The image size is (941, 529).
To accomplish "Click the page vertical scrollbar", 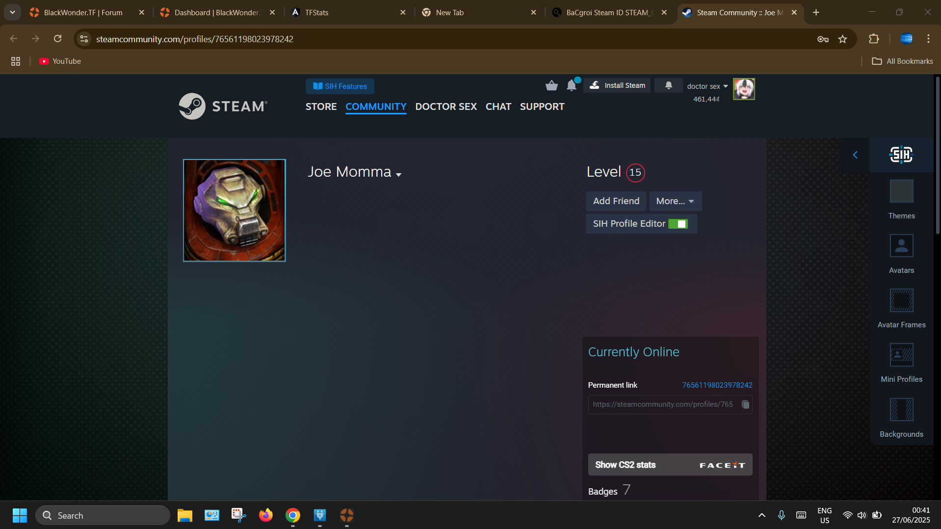I will click(938, 155).
